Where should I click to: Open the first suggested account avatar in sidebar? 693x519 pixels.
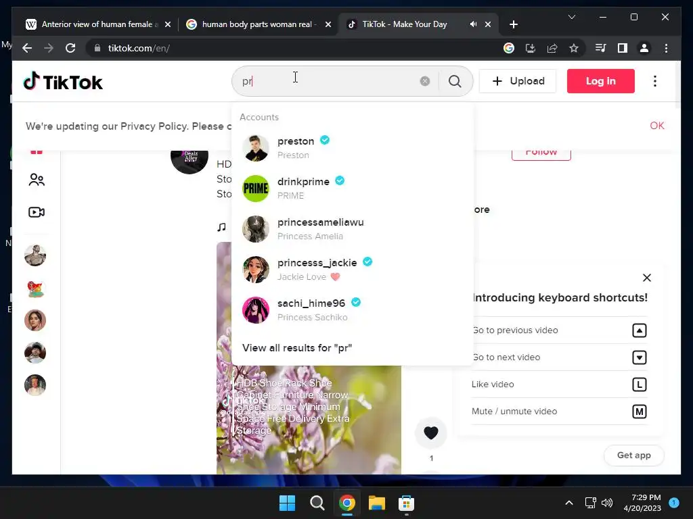click(35, 255)
